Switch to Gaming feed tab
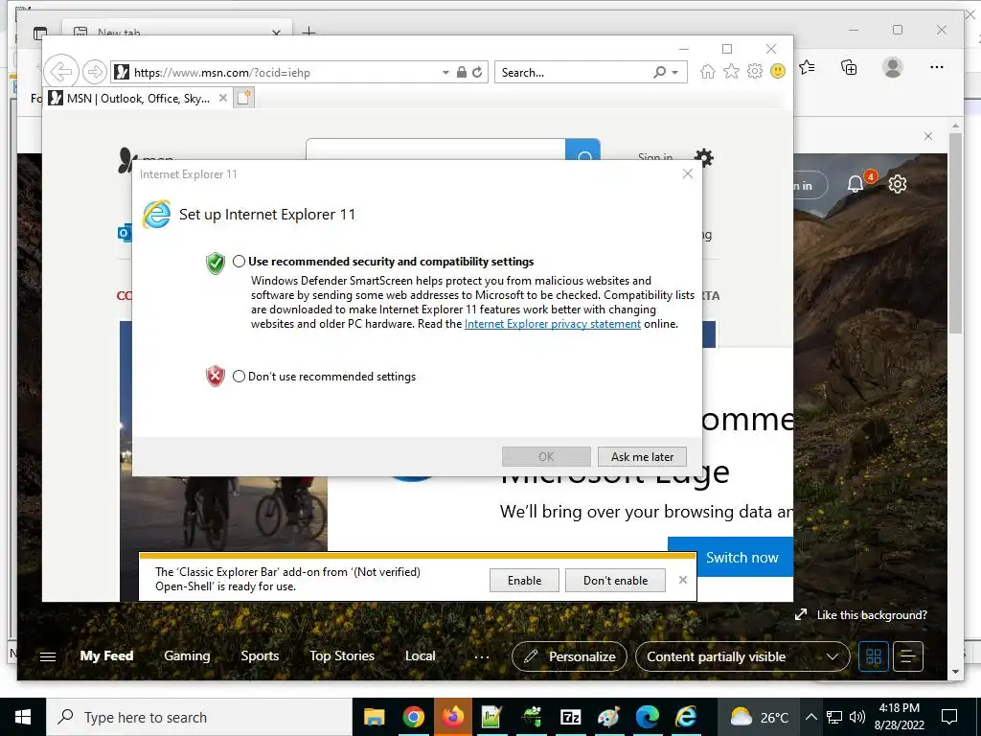Screen dimensions: 981x736 tap(187, 655)
